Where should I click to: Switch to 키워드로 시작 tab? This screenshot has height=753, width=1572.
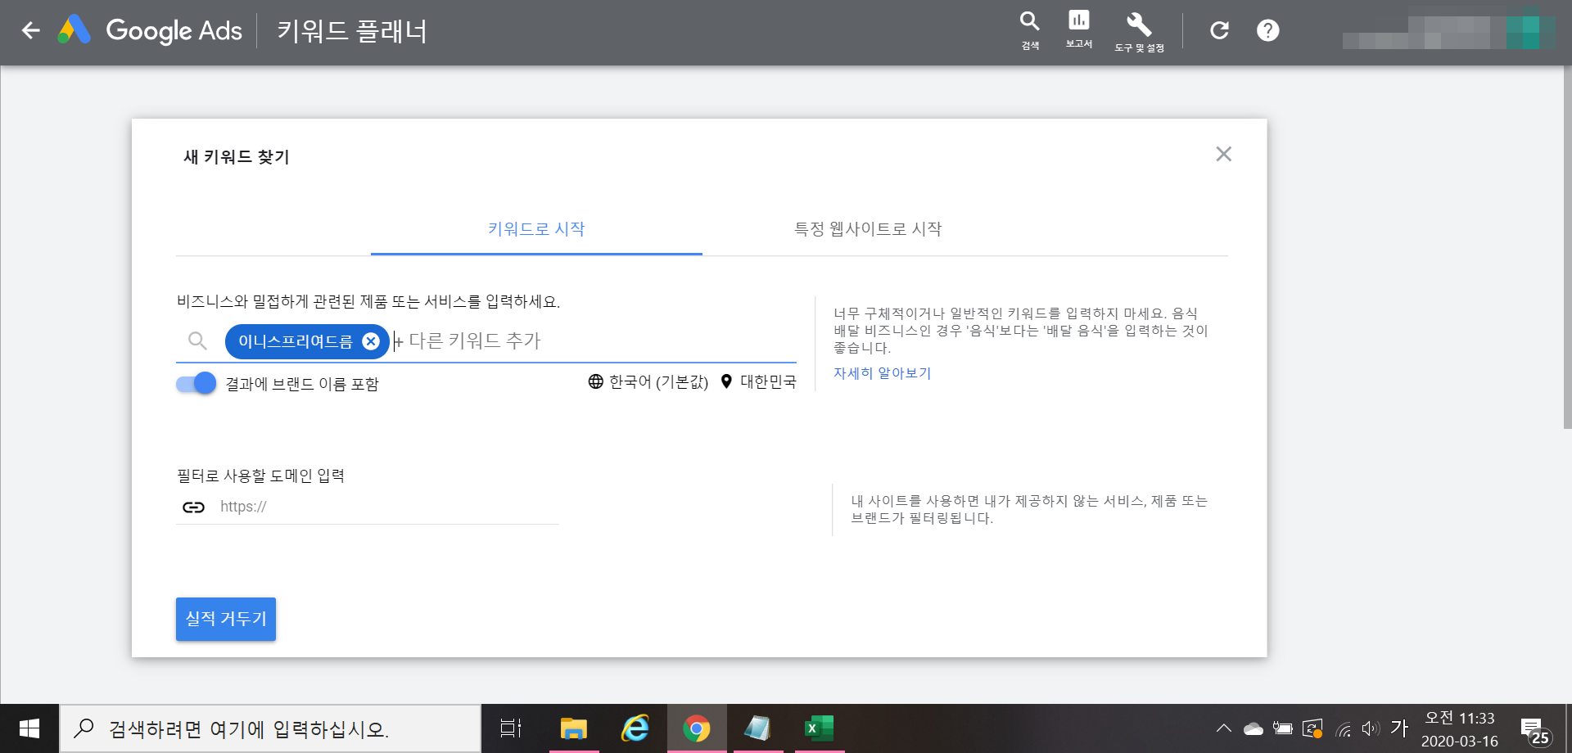(x=536, y=229)
